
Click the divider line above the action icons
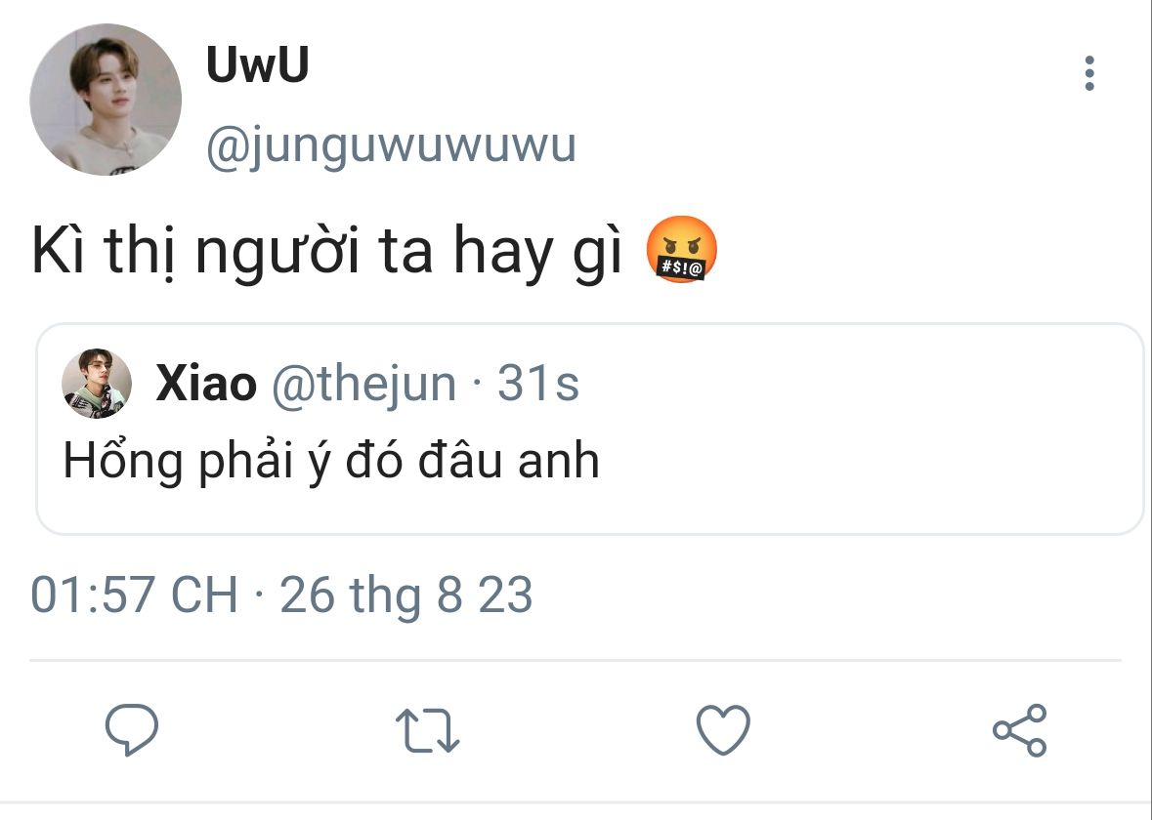(x=576, y=661)
